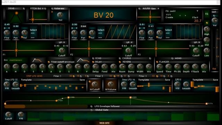
Task: Go to previous preset arrow
Action: [180, 16]
